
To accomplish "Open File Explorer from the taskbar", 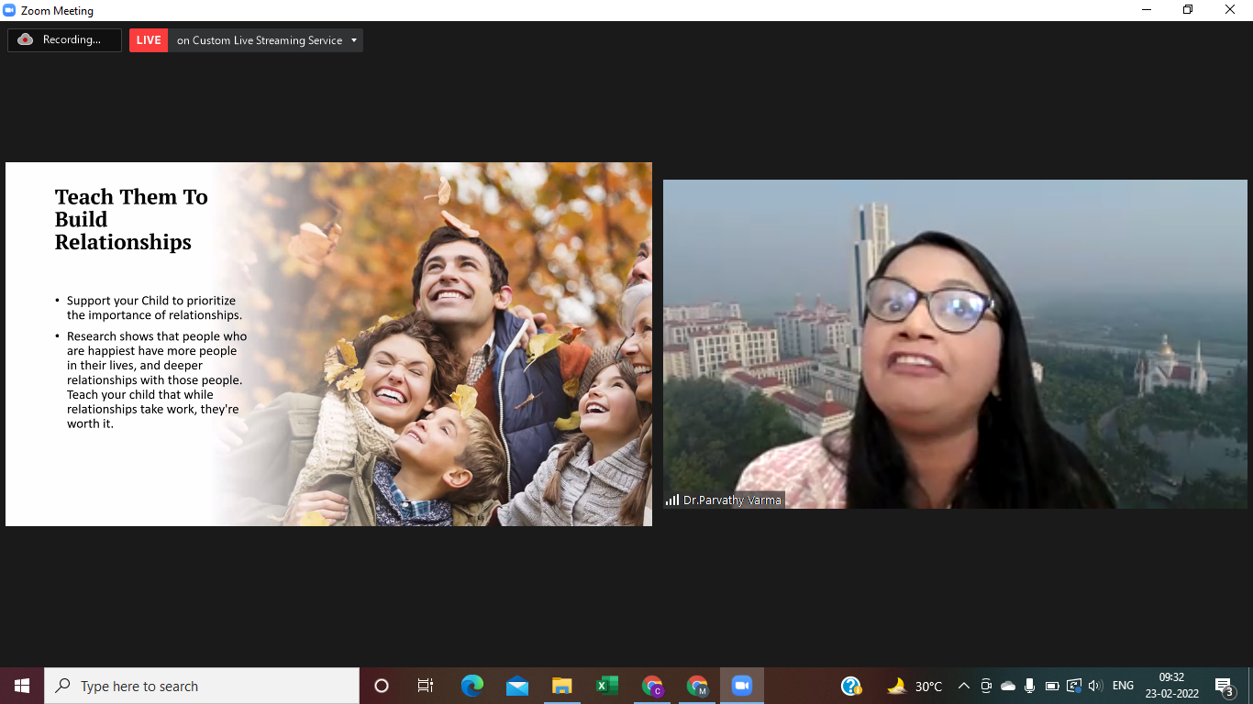I will click(x=561, y=686).
